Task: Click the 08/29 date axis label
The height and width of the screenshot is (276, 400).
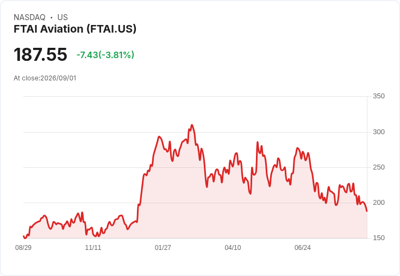Action: (x=23, y=248)
